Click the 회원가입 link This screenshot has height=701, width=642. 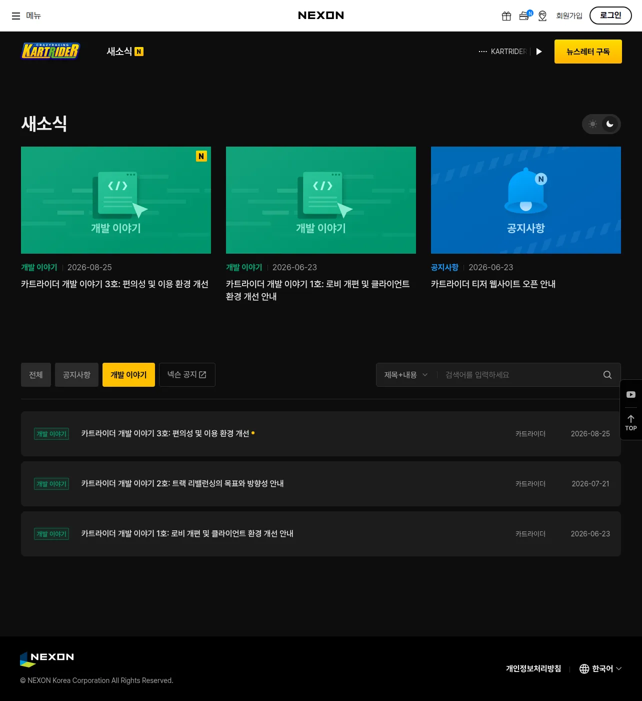(x=569, y=16)
